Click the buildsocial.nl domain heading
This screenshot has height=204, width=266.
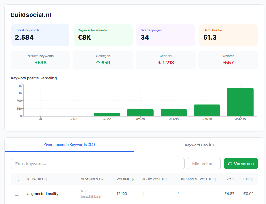pyautogui.click(x=31, y=15)
